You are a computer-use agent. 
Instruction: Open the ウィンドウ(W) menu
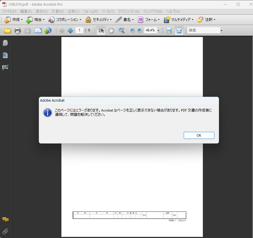pos(153,12)
